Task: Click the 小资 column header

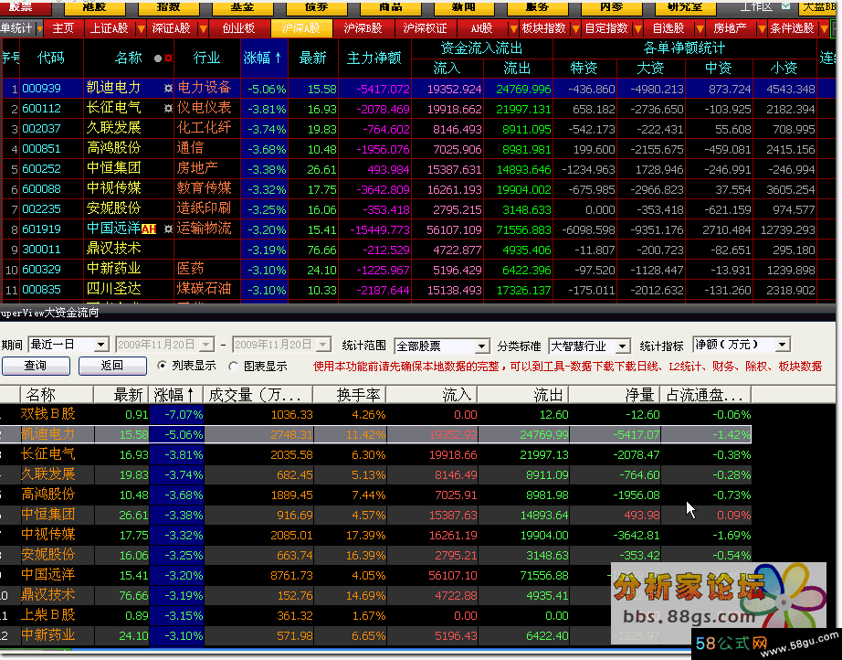Action: tap(784, 69)
